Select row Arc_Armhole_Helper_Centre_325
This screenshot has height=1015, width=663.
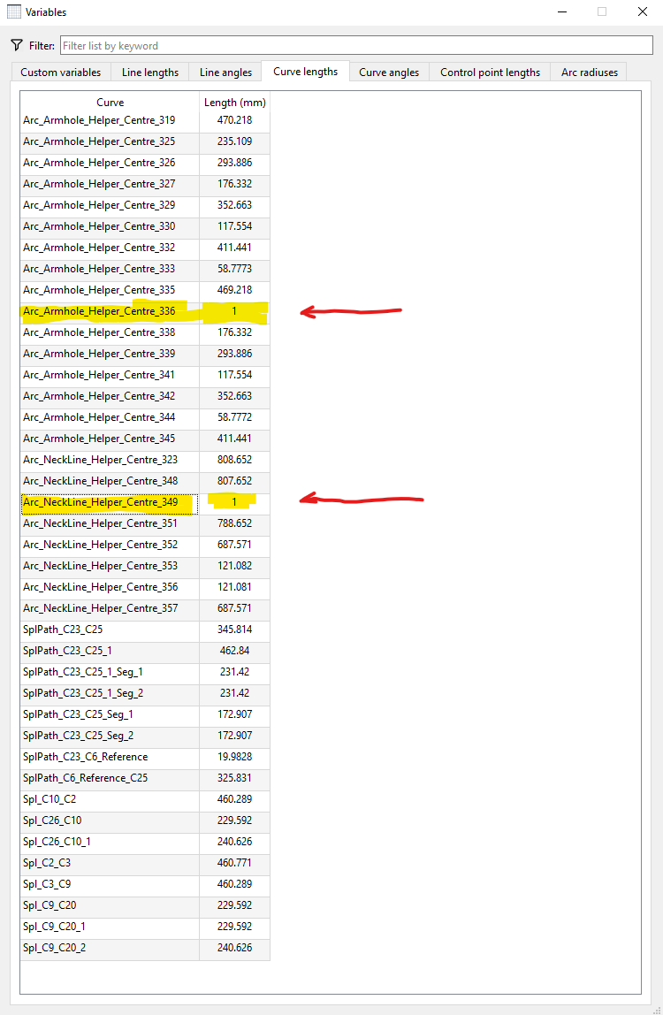click(x=145, y=141)
